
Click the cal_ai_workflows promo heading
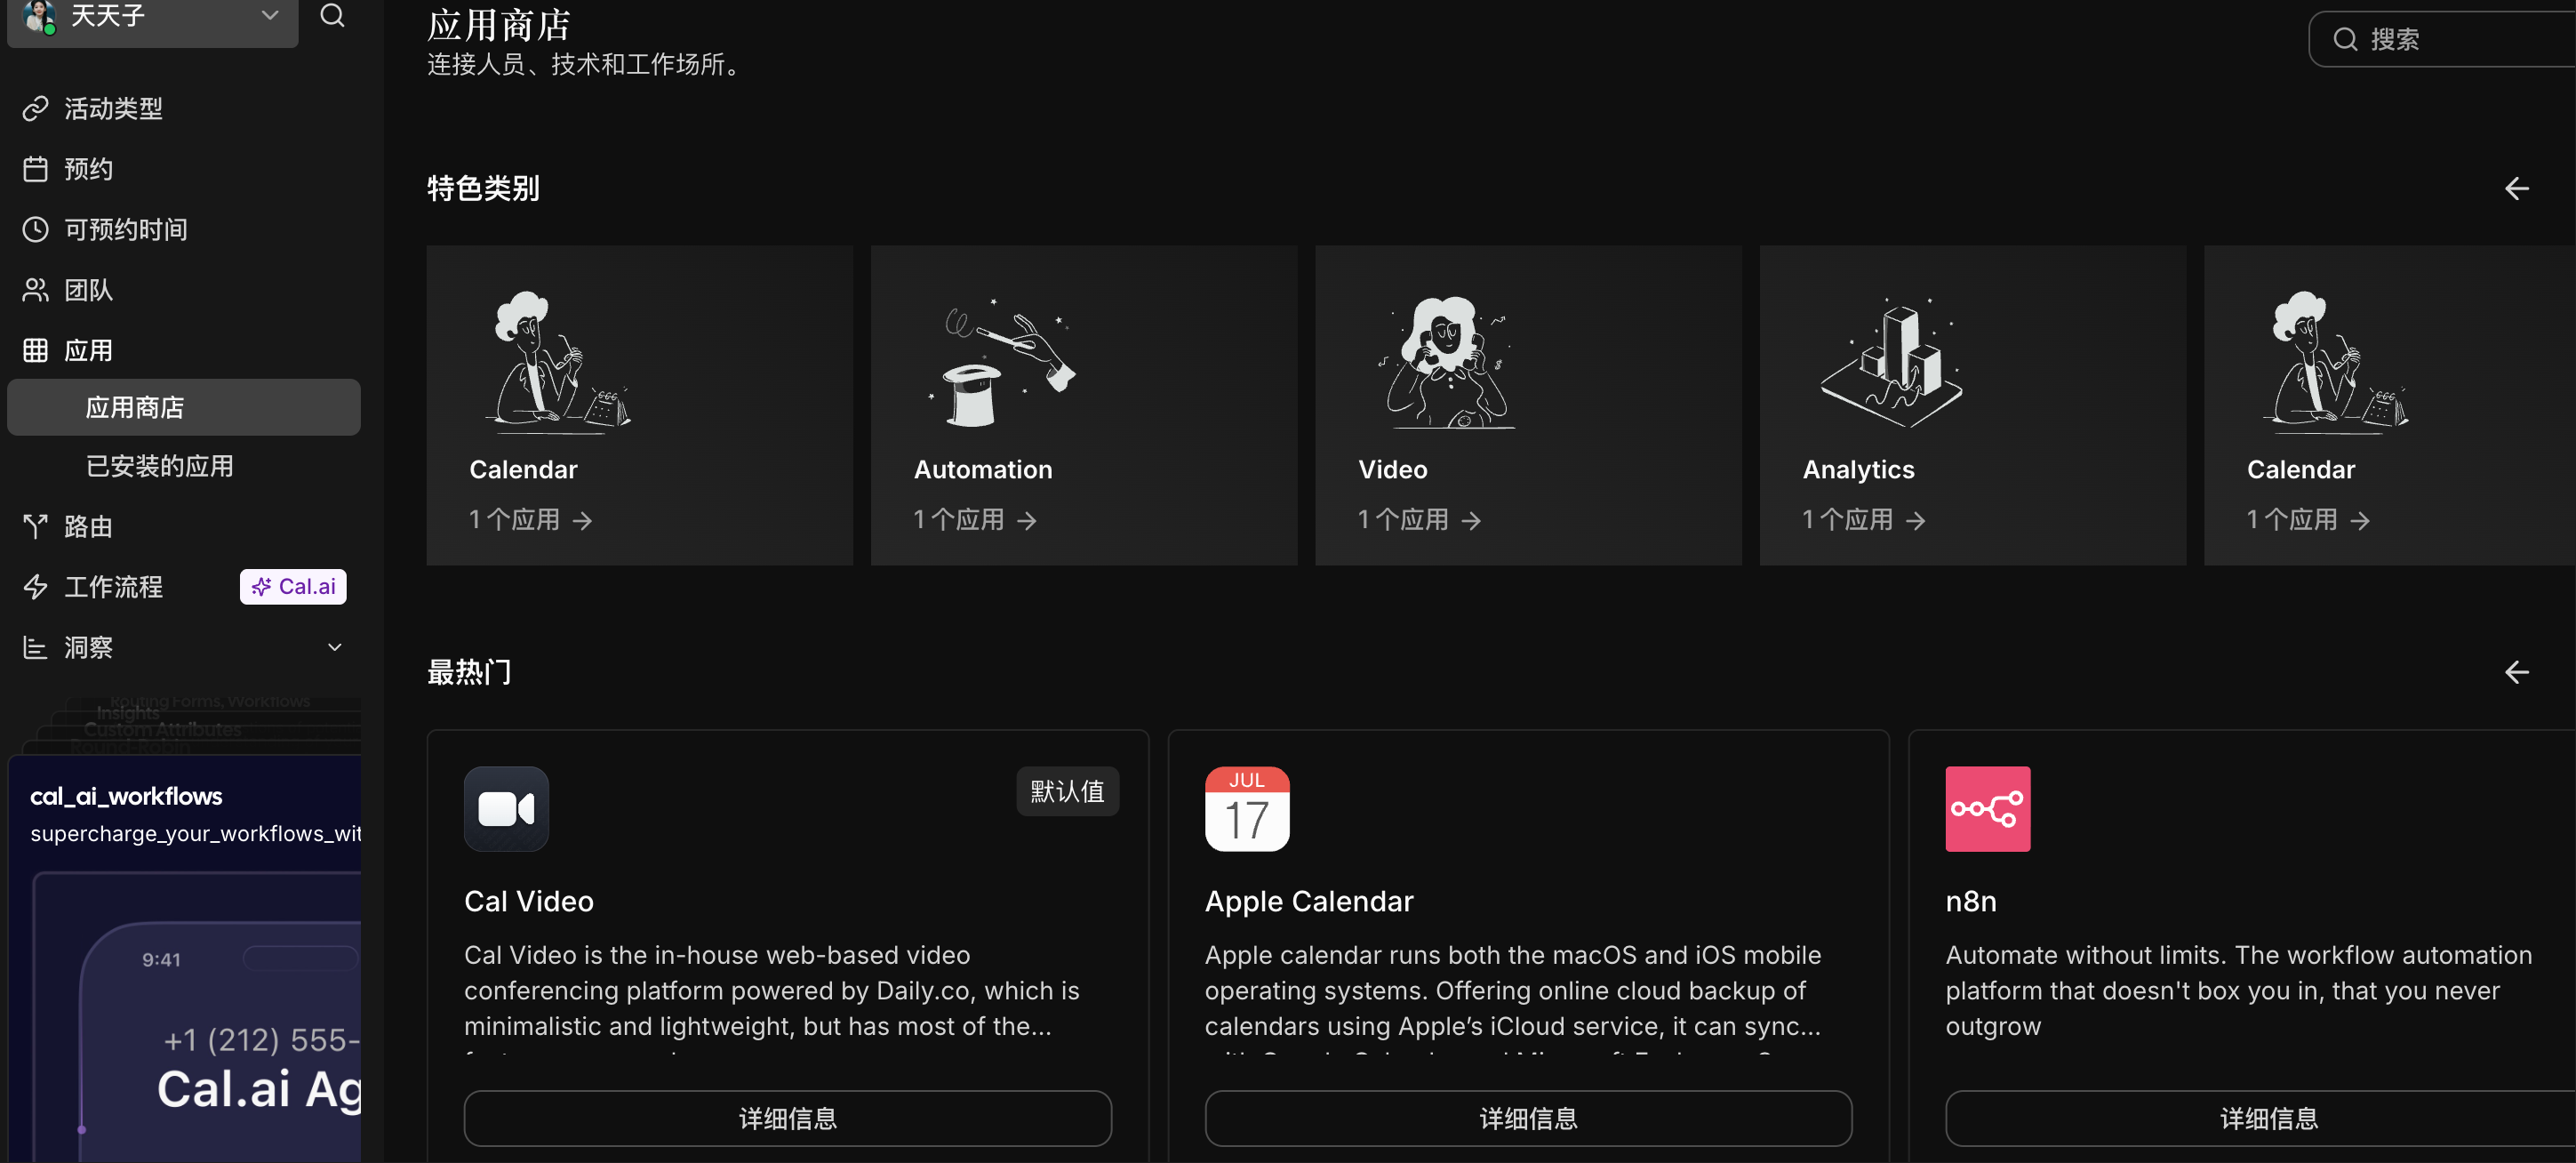coord(126,796)
